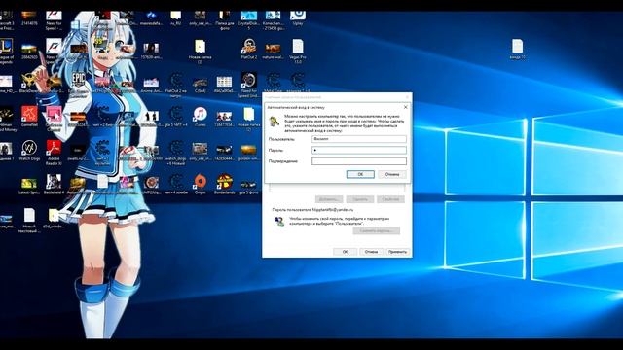The image size is (623, 350).
Task: Click Отмена in the auto-login dialog
Action: click(391, 174)
